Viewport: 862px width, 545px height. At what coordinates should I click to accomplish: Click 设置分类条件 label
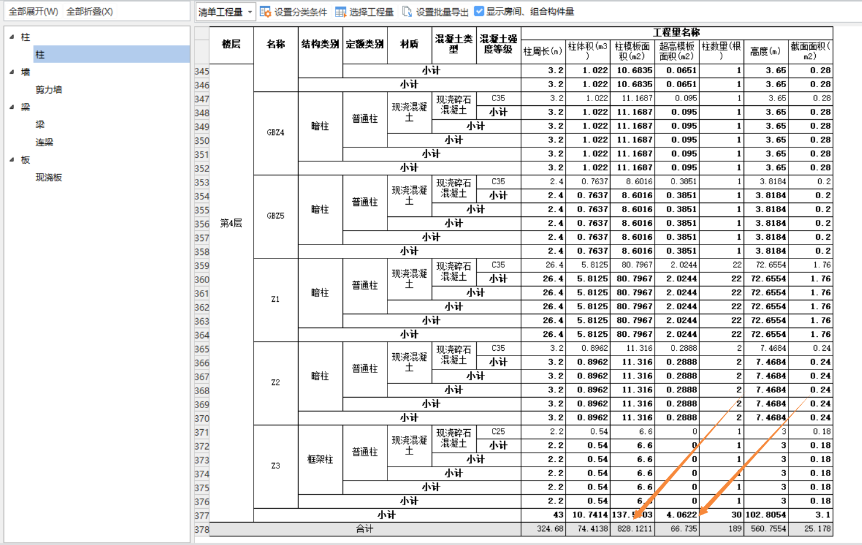coord(301,12)
